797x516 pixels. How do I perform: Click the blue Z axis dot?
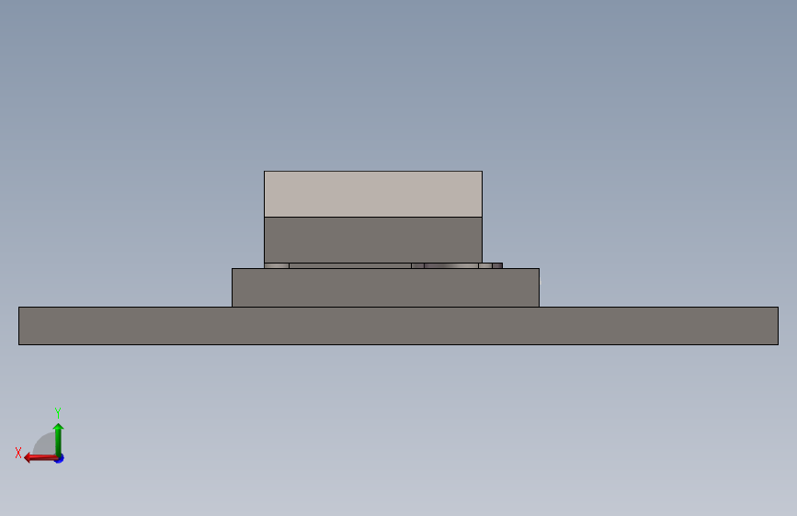pyautogui.click(x=60, y=459)
